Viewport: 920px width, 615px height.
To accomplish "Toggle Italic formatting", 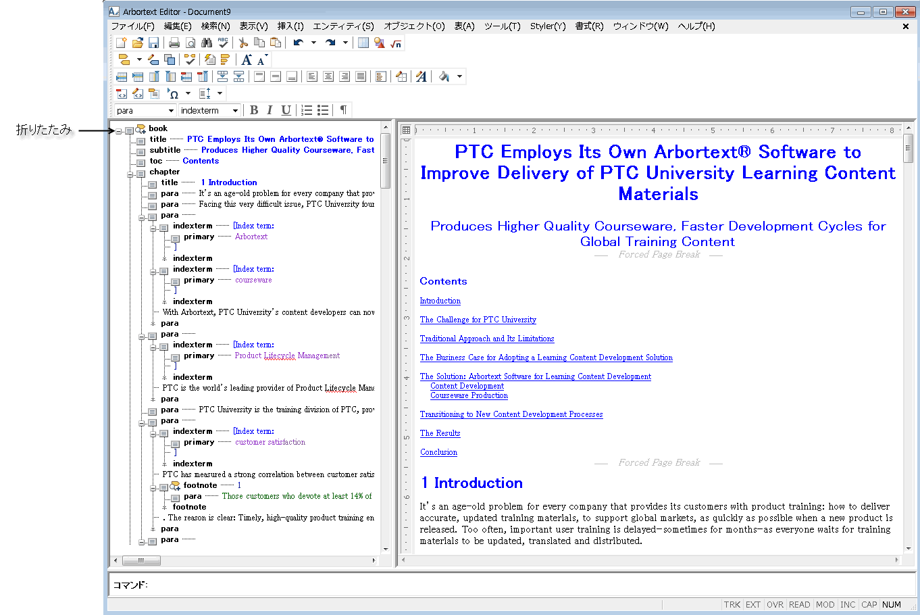I will (270, 110).
